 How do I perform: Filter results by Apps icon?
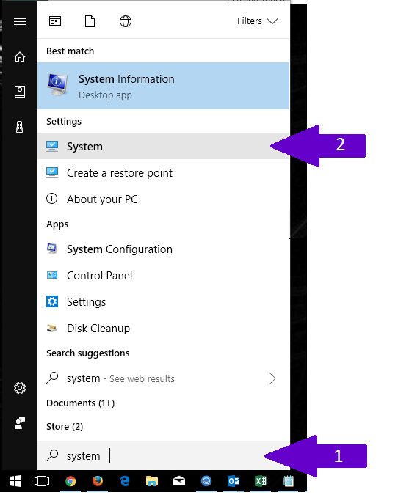[x=55, y=21]
